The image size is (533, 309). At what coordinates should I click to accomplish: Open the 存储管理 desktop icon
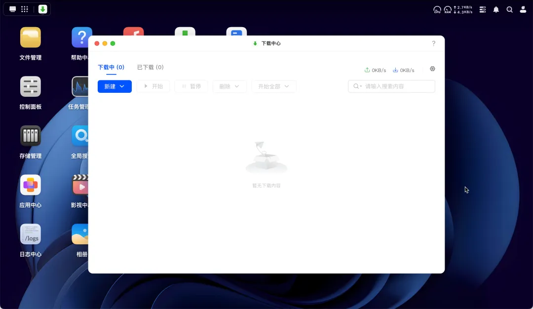point(31,136)
